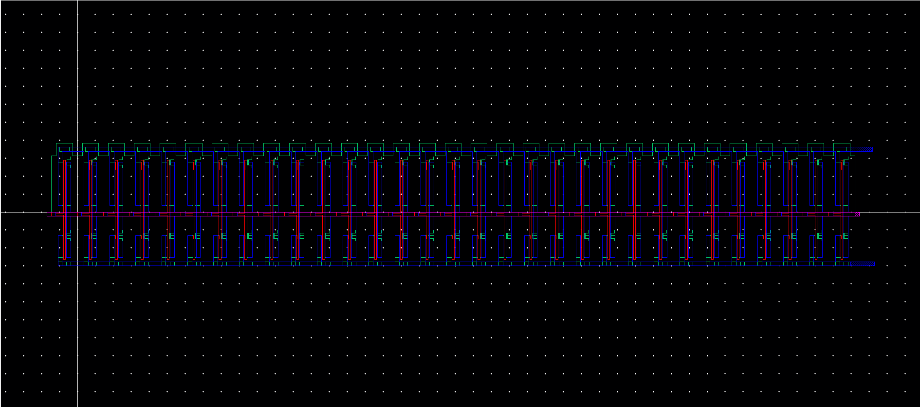
Task: Click the green outline's right vertical edge
Action: coord(855,184)
